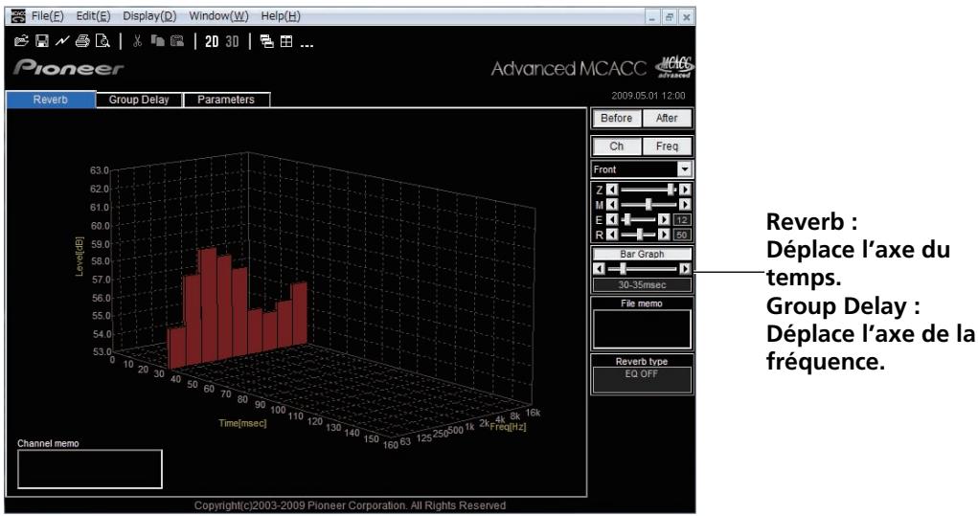
Task: Save data with the floppy disk icon
Action: tap(42, 41)
